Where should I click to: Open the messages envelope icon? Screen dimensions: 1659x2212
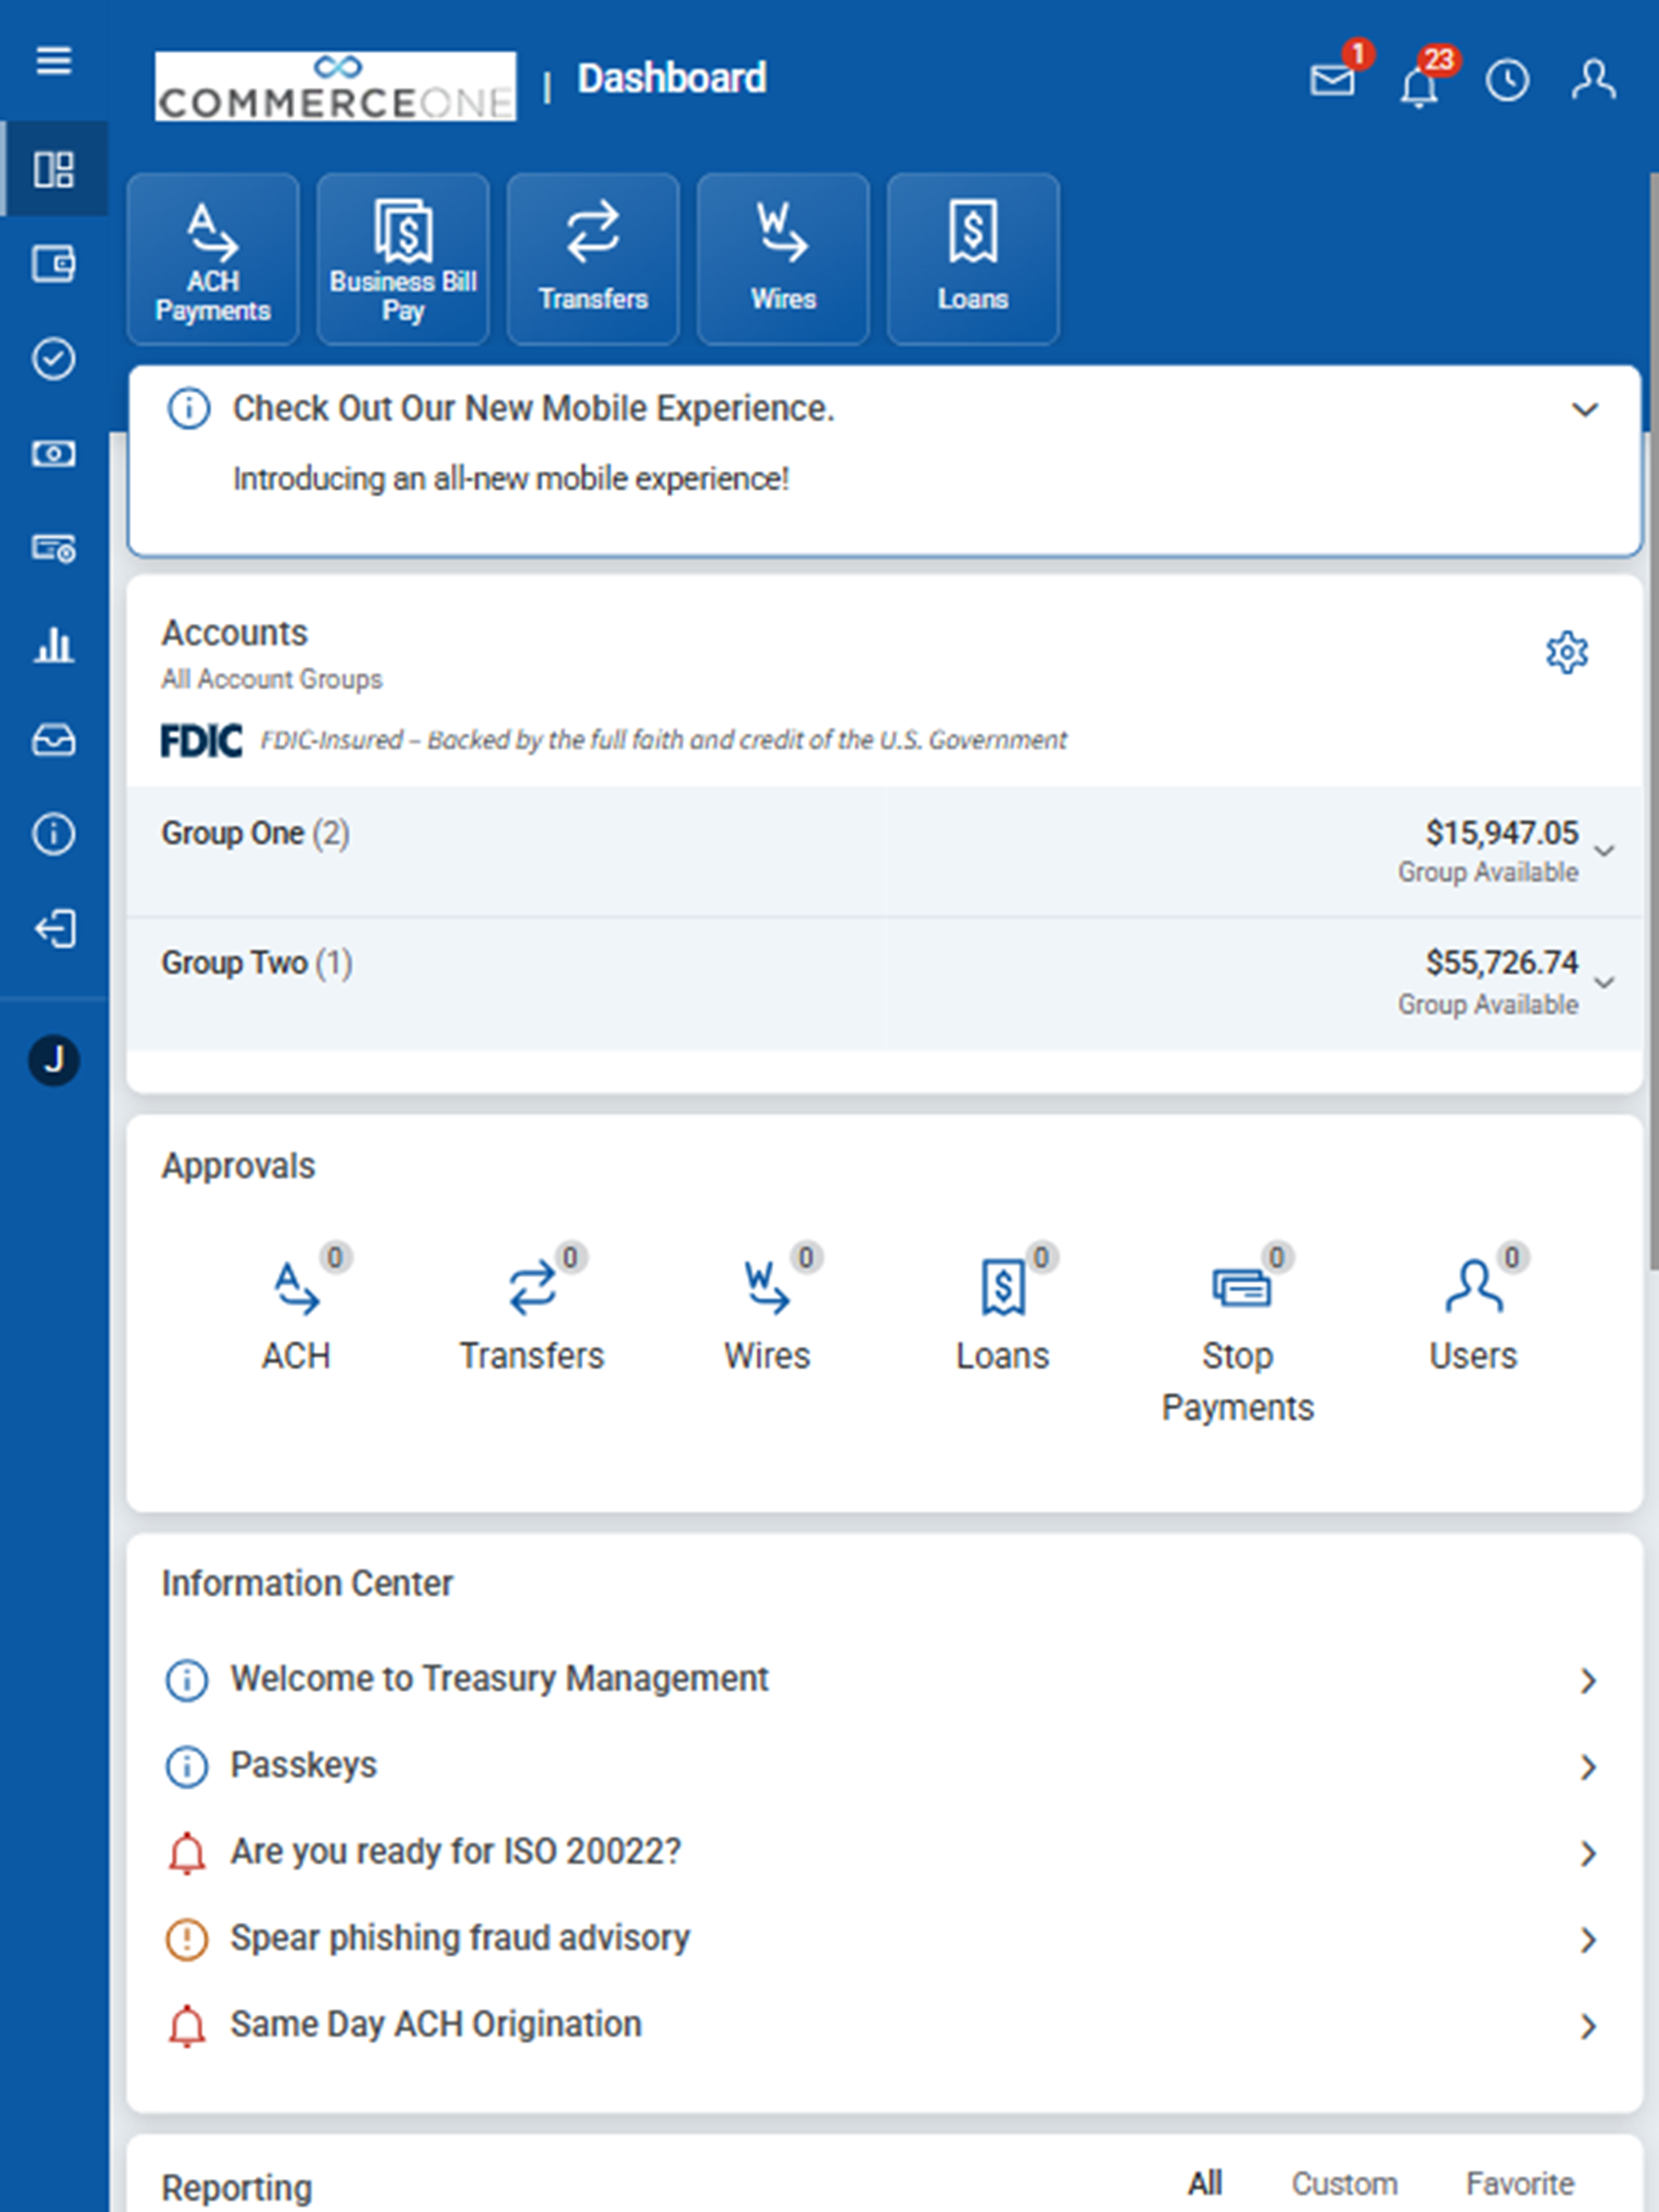(x=1333, y=80)
